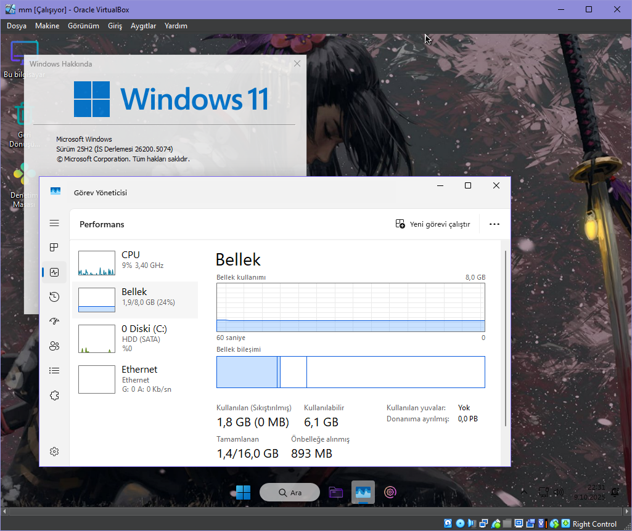Open Yardım menu in VirtualBox

pyautogui.click(x=176, y=26)
